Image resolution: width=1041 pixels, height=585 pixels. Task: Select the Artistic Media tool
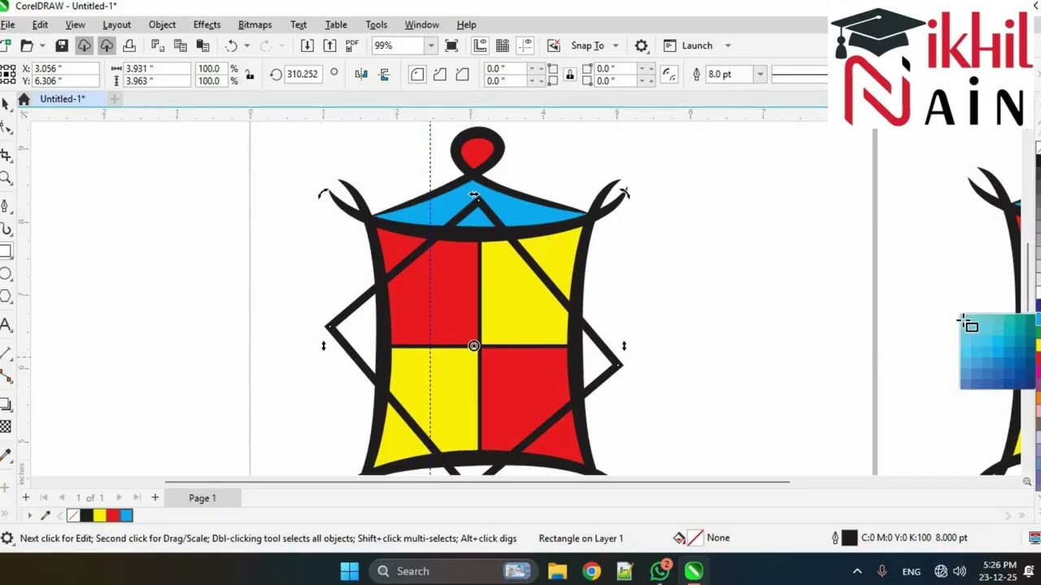tap(6, 229)
